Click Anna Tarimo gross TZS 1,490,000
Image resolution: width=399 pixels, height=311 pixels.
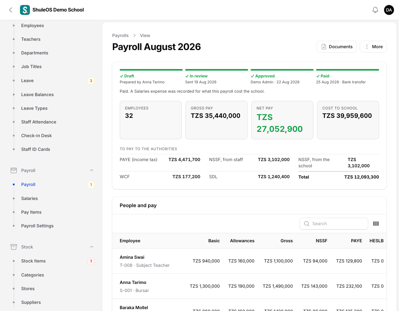pyautogui.click(x=278, y=286)
